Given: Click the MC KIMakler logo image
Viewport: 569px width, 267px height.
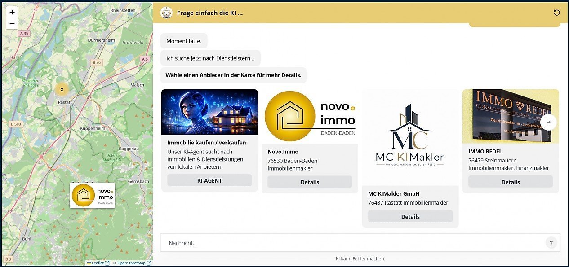Looking at the screenshot, I should click(x=410, y=137).
